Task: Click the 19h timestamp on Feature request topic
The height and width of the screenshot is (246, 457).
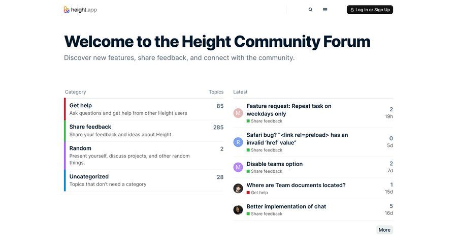Action: click(x=389, y=116)
